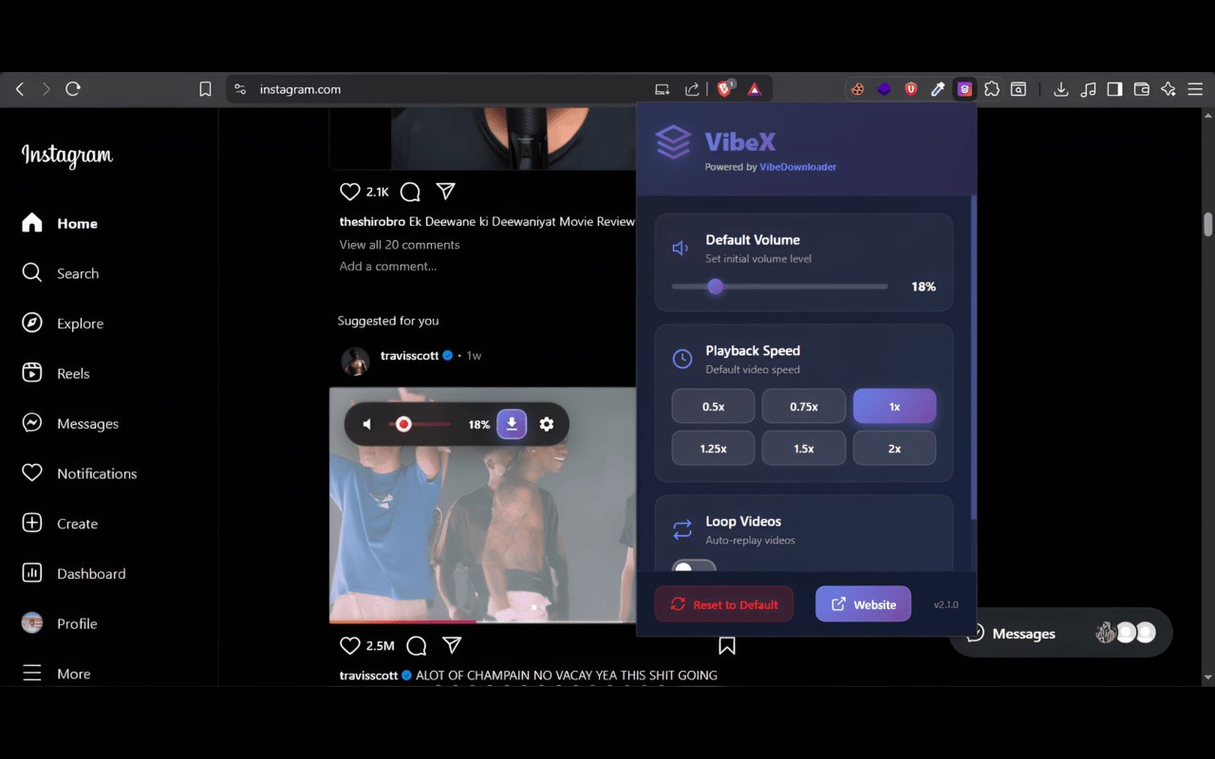The width and height of the screenshot is (1215, 759).
Task: Open Profile in sidebar
Action: pyautogui.click(x=60, y=623)
